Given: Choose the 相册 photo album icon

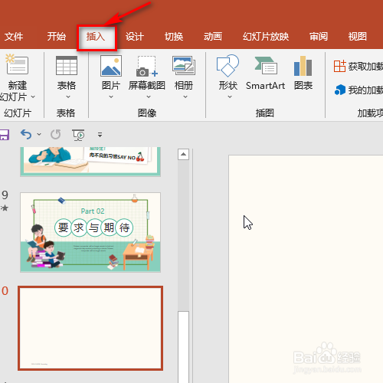Looking at the screenshot, I should tap(184, 65).
